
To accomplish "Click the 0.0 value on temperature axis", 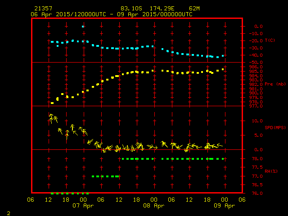I will [258, 27].
